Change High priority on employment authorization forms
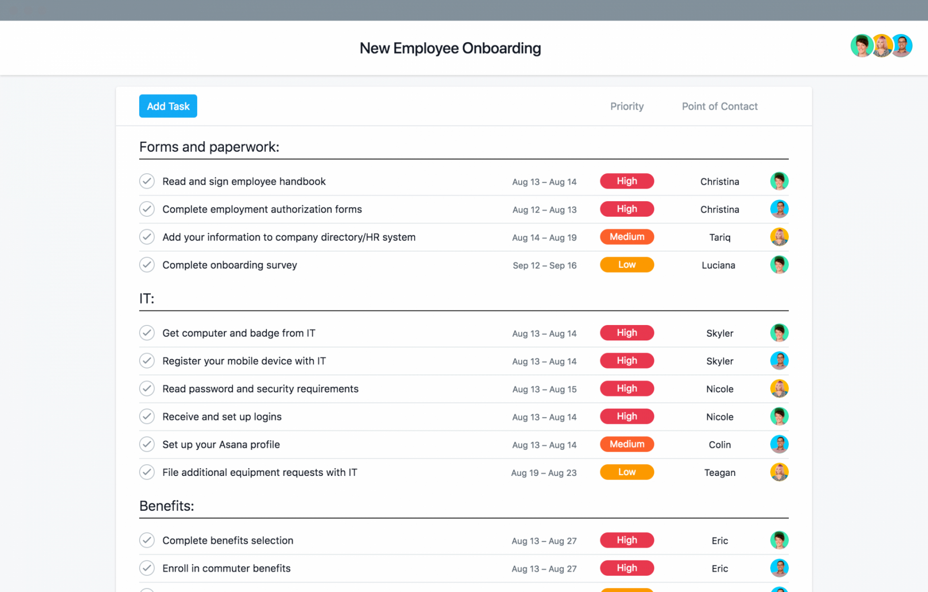 [627, 209]
